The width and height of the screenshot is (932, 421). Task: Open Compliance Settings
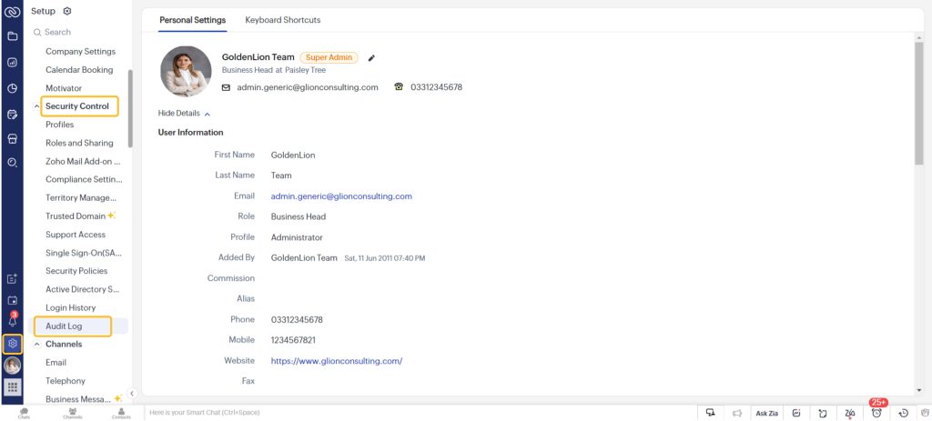(84, 179)
